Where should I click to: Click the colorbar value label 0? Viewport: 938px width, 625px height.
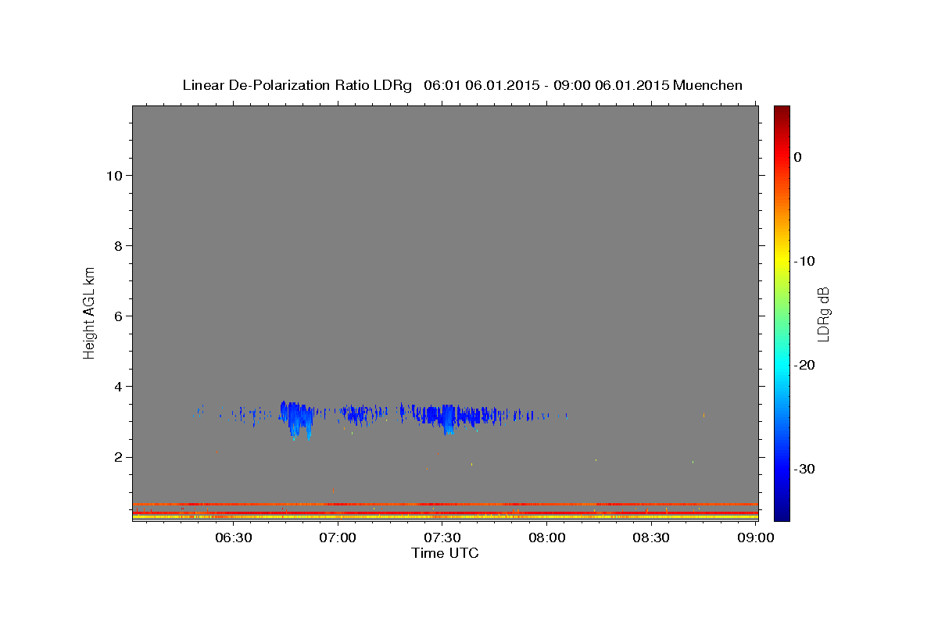(797, 157)
